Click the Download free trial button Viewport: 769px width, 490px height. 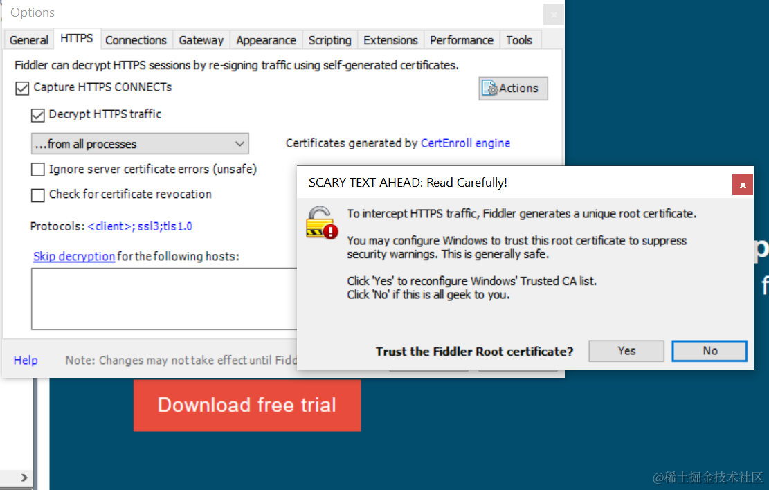pyautogui.click(x=247, y=405)
